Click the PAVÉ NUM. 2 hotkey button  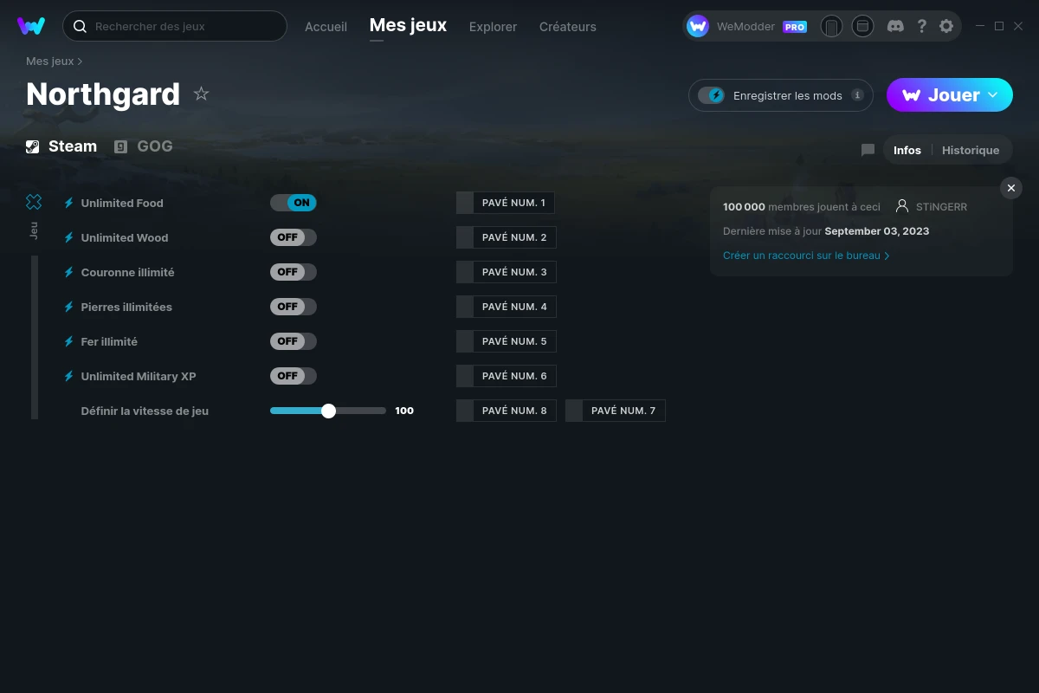pos(506,237)
